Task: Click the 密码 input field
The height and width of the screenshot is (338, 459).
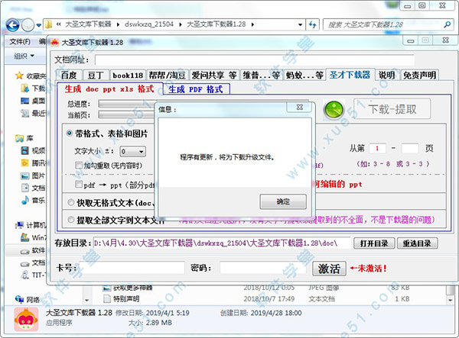Action: 263,268
